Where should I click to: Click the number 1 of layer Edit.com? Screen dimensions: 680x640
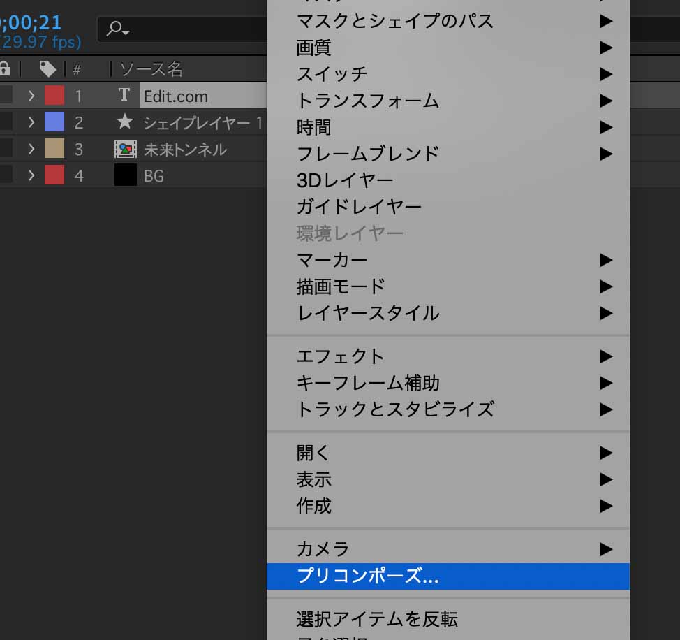[x=78, y=96]
